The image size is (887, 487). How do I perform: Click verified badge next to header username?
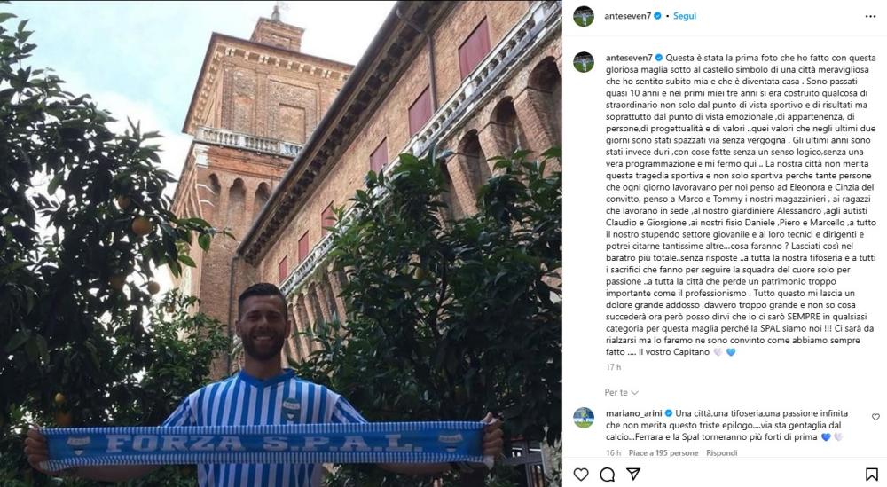[x=657, y=16]
